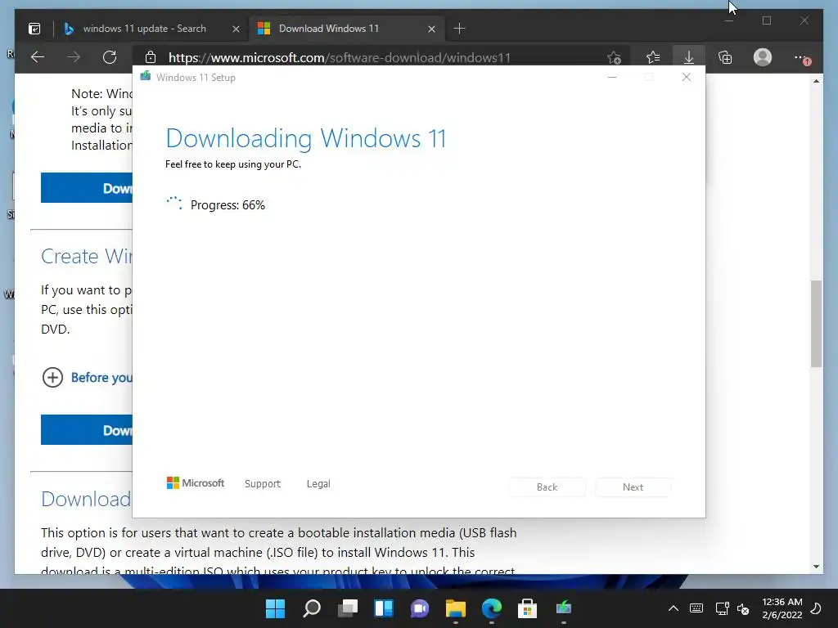838x628 pixels.
Task: Click the Edge profile avatar
Action: 763,57
